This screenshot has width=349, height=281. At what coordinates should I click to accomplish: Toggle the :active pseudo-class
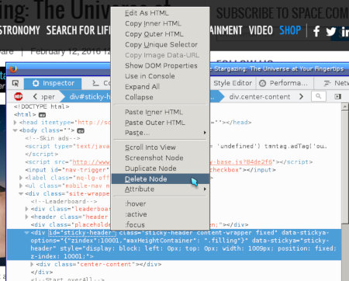tap(161, 214)
